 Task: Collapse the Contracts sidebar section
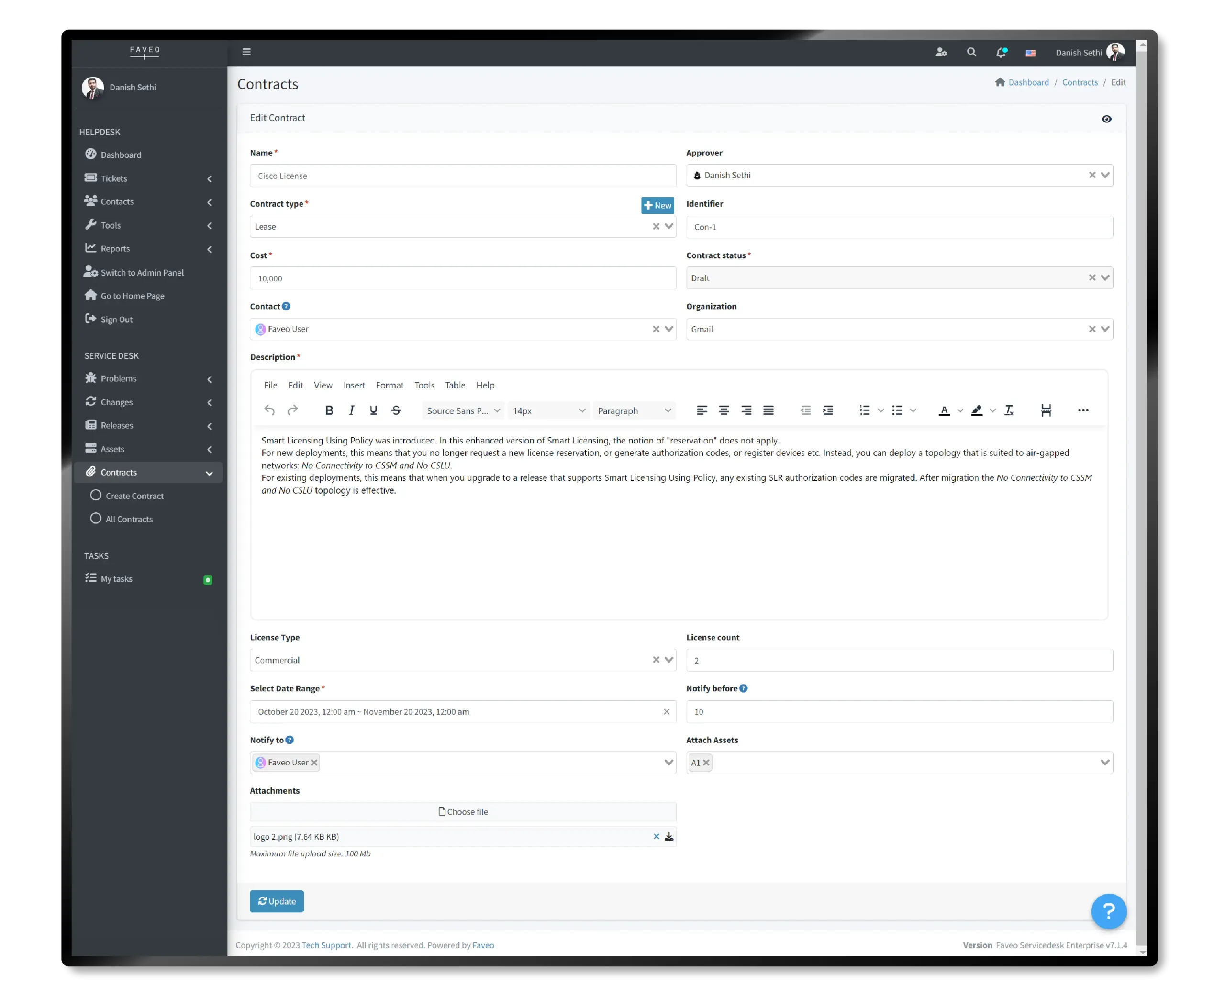209,473
